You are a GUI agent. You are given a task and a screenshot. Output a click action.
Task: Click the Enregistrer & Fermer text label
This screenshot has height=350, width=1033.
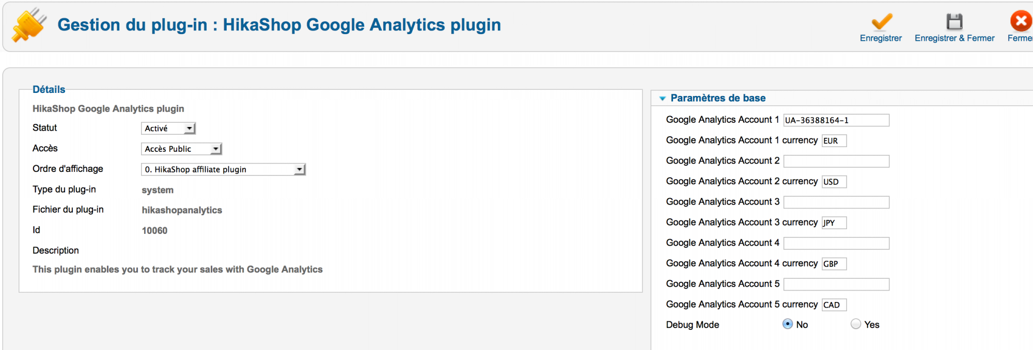(954, 38)
